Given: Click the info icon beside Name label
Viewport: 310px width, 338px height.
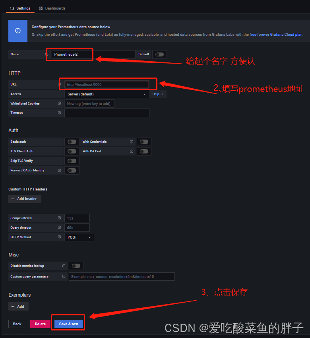Looking at the screenshot, I should (x=47, y=54).
